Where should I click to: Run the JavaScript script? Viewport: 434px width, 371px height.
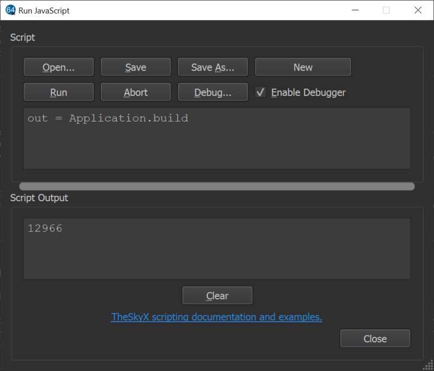pos(59,92)
